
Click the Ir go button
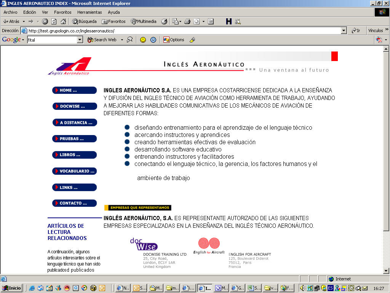tap(356, 31)
